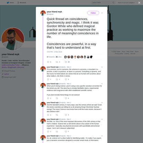Open the myk.af website link
Viewport: 143px width, 143px height.
tap(7, 74)
